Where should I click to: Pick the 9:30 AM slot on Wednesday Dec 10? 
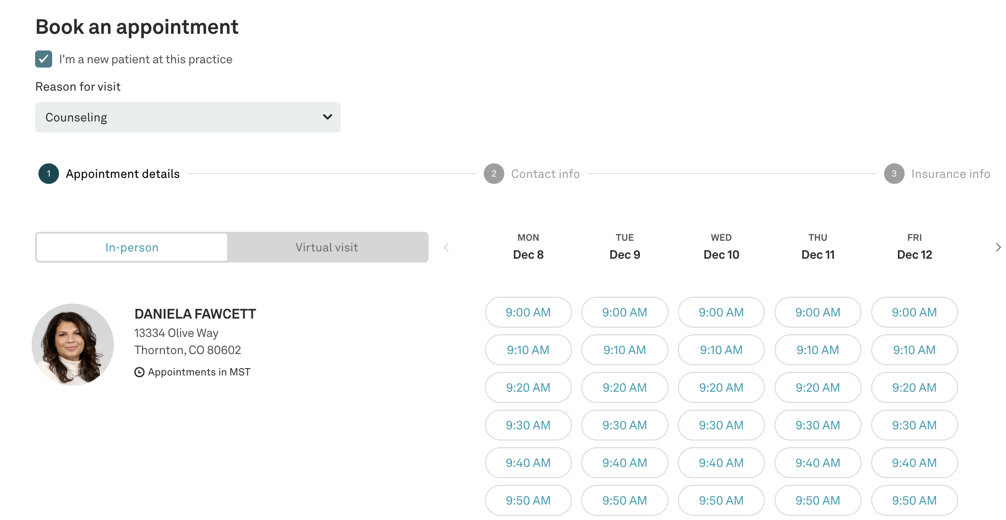click(721, 425)
